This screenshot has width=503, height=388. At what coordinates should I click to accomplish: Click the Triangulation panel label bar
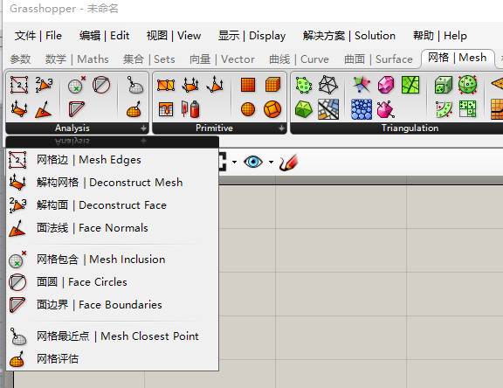pyautogui.click(x=410, y=128)
